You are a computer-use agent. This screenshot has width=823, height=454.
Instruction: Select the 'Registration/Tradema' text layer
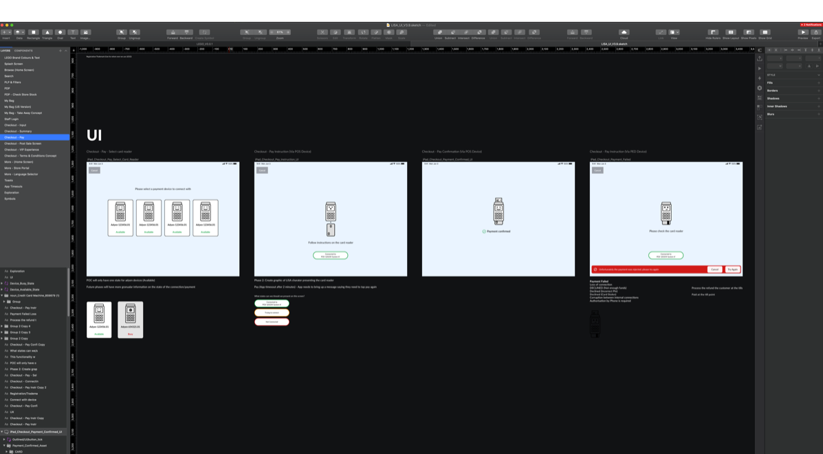(23, 394)
